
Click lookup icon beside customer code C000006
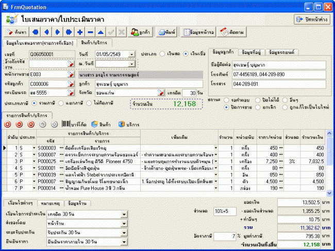pyautogui.click(x=71, y=84)
